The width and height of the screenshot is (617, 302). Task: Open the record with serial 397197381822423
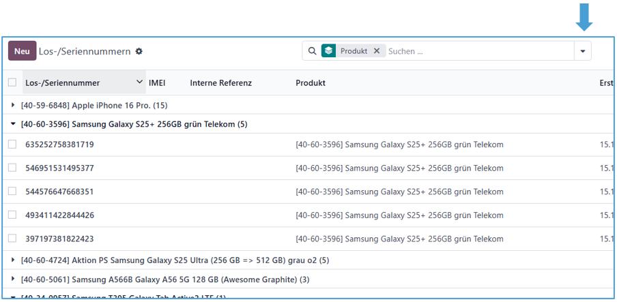pyautogui.click(x=59, y=239)
